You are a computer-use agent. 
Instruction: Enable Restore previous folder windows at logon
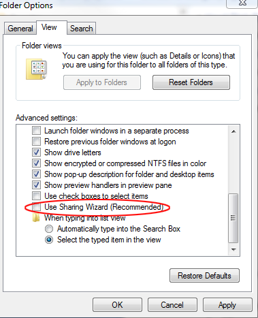36,142
